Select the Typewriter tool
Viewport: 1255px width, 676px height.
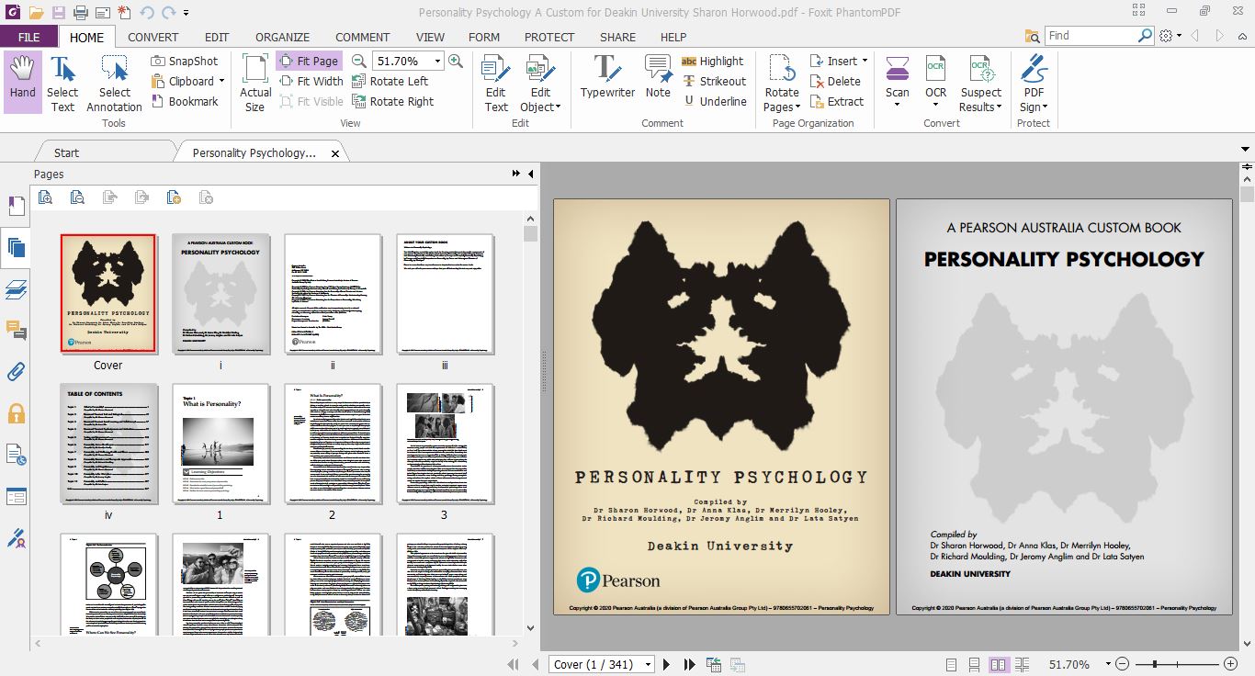point(607,76)
